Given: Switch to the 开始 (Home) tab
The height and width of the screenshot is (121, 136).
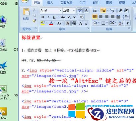Looking at the screenshot, I should pos(37,3).
